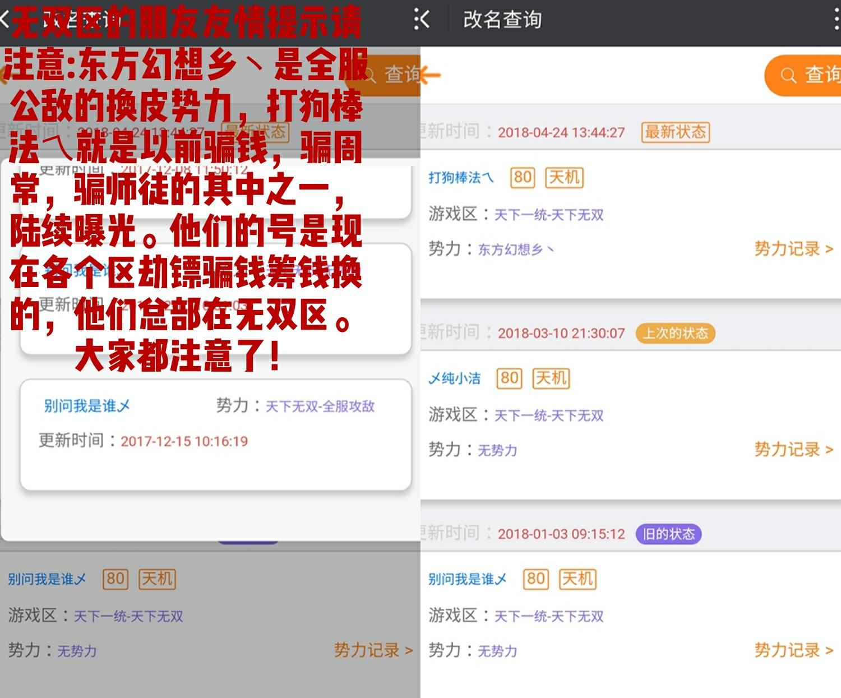The height and width of the screenshot is (698, 841).
Task: Click timestamp 2018-04-24 13:44:27 in right panel
Action: pos(561,132)
